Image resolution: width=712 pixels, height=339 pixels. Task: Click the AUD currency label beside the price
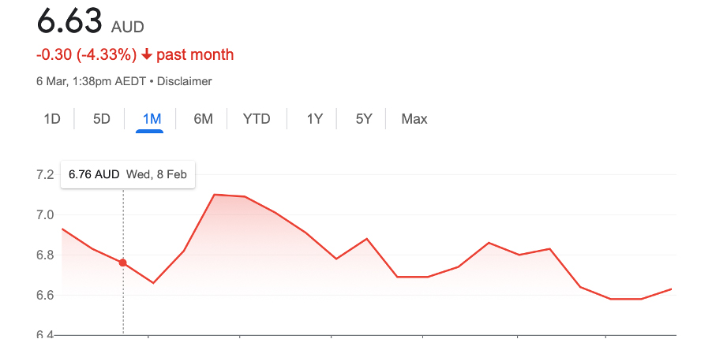(x=128, y=28)
